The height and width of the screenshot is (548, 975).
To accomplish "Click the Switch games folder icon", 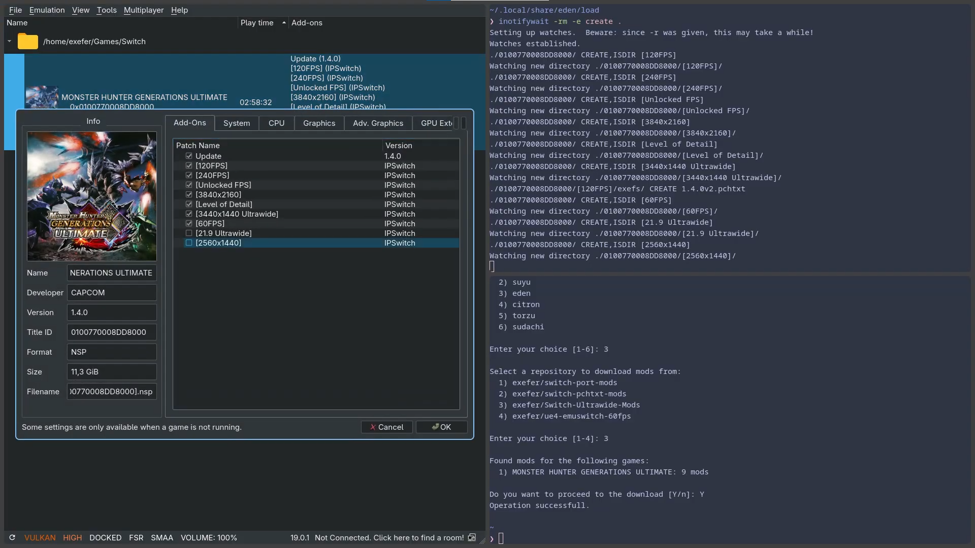I will [27, 42].
